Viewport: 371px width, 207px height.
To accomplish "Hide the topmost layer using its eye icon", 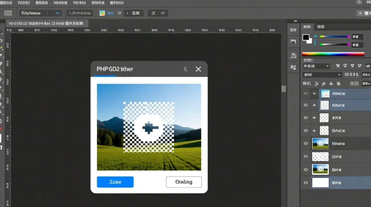I will coord(306,94).
